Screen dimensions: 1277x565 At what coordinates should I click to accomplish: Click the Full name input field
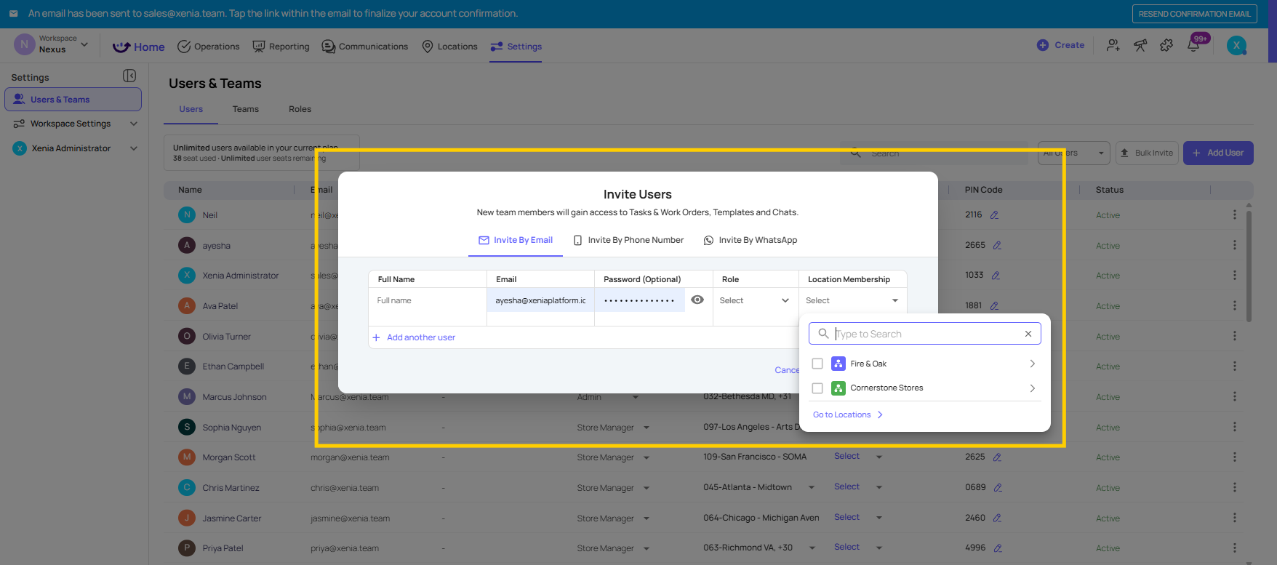[x=427, y=300]
